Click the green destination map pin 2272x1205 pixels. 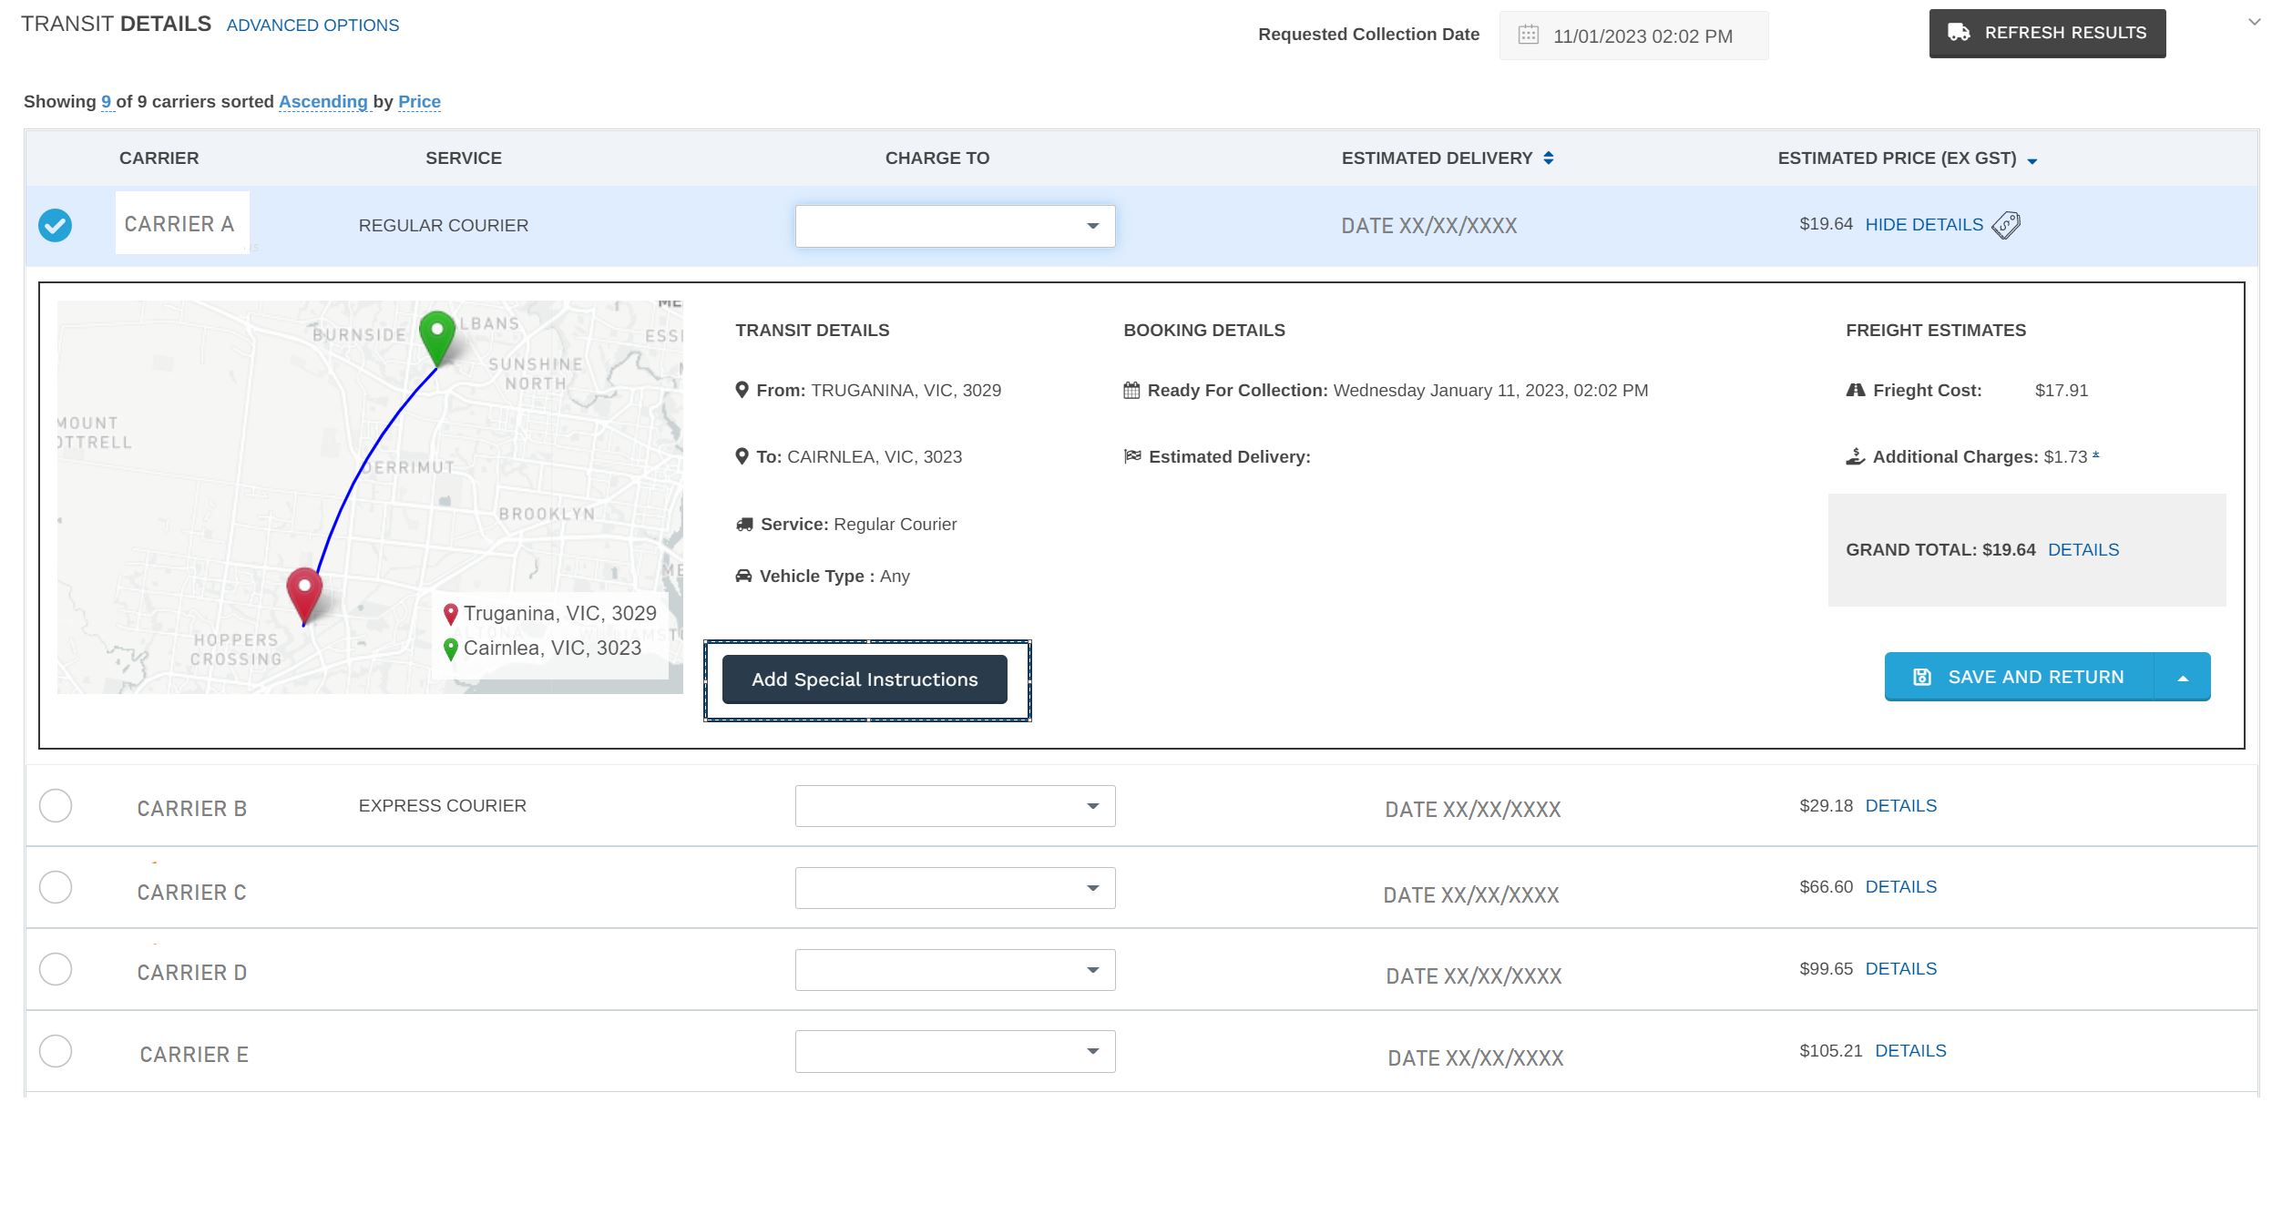click(x=437, y=334)
